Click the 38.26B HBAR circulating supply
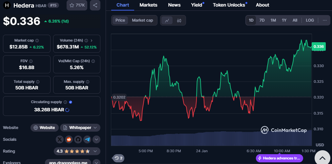332x164 pixels. point(49,110)
